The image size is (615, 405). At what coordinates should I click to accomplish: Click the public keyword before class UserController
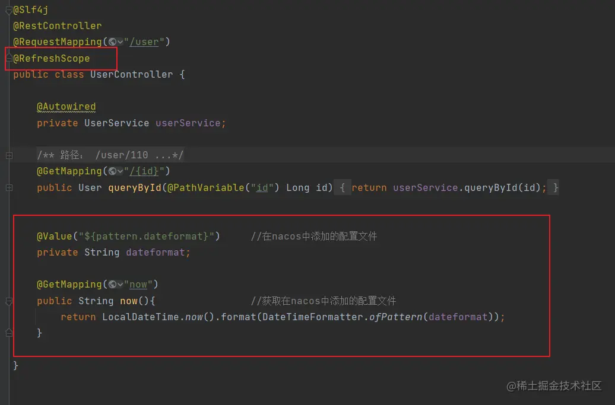tap(31, 75)
